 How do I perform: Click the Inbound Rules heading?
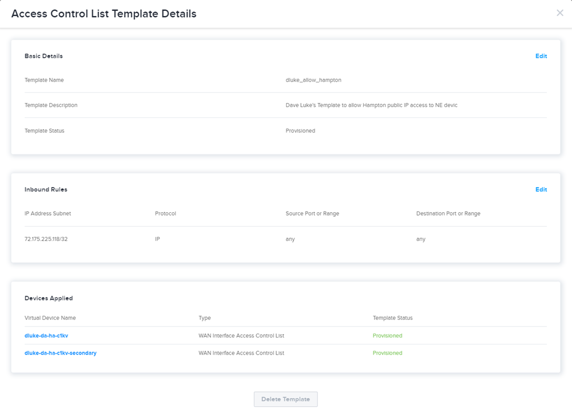(46, 189)
